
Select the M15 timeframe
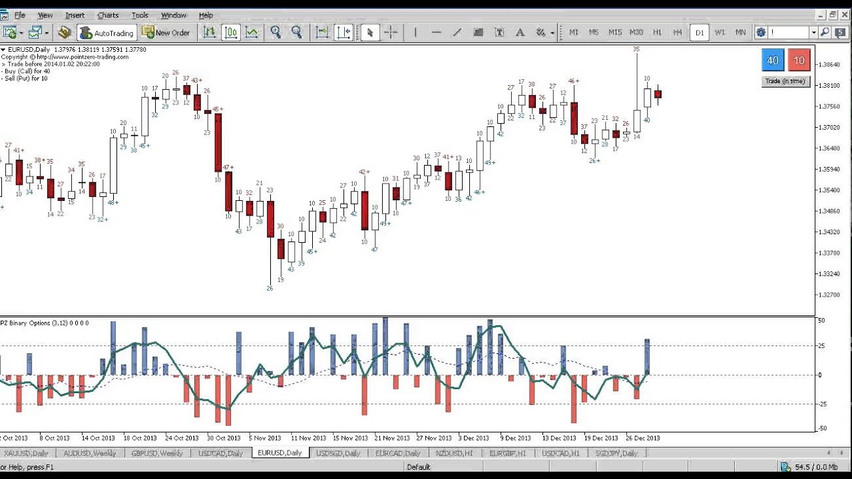point(615,33)
